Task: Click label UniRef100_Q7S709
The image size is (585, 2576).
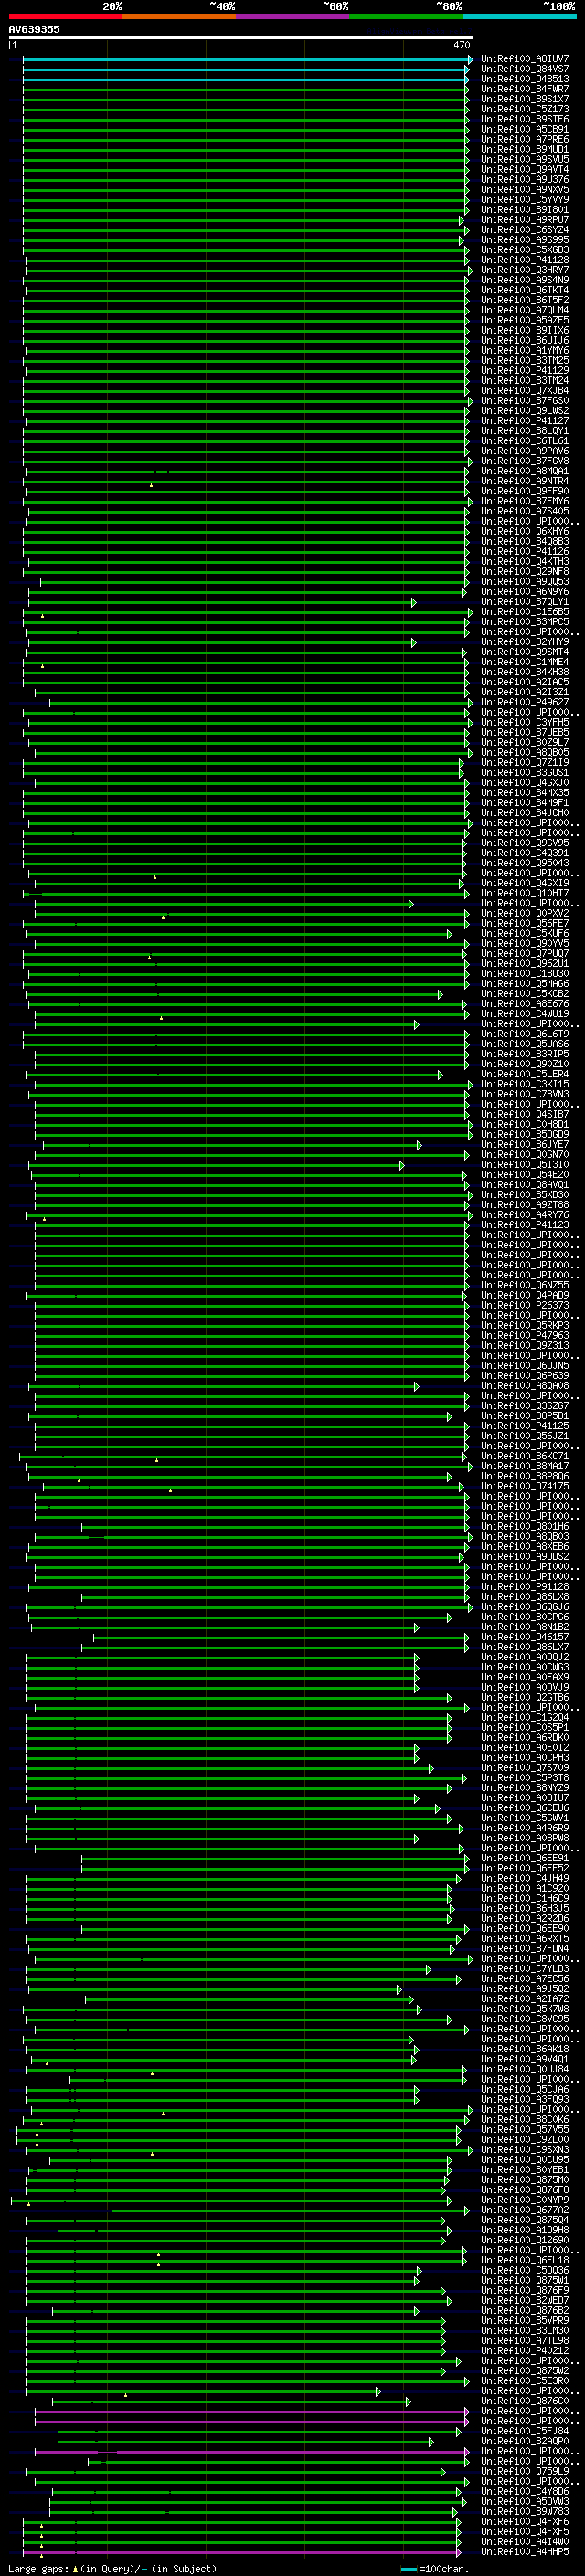Action: (524, 1768)
